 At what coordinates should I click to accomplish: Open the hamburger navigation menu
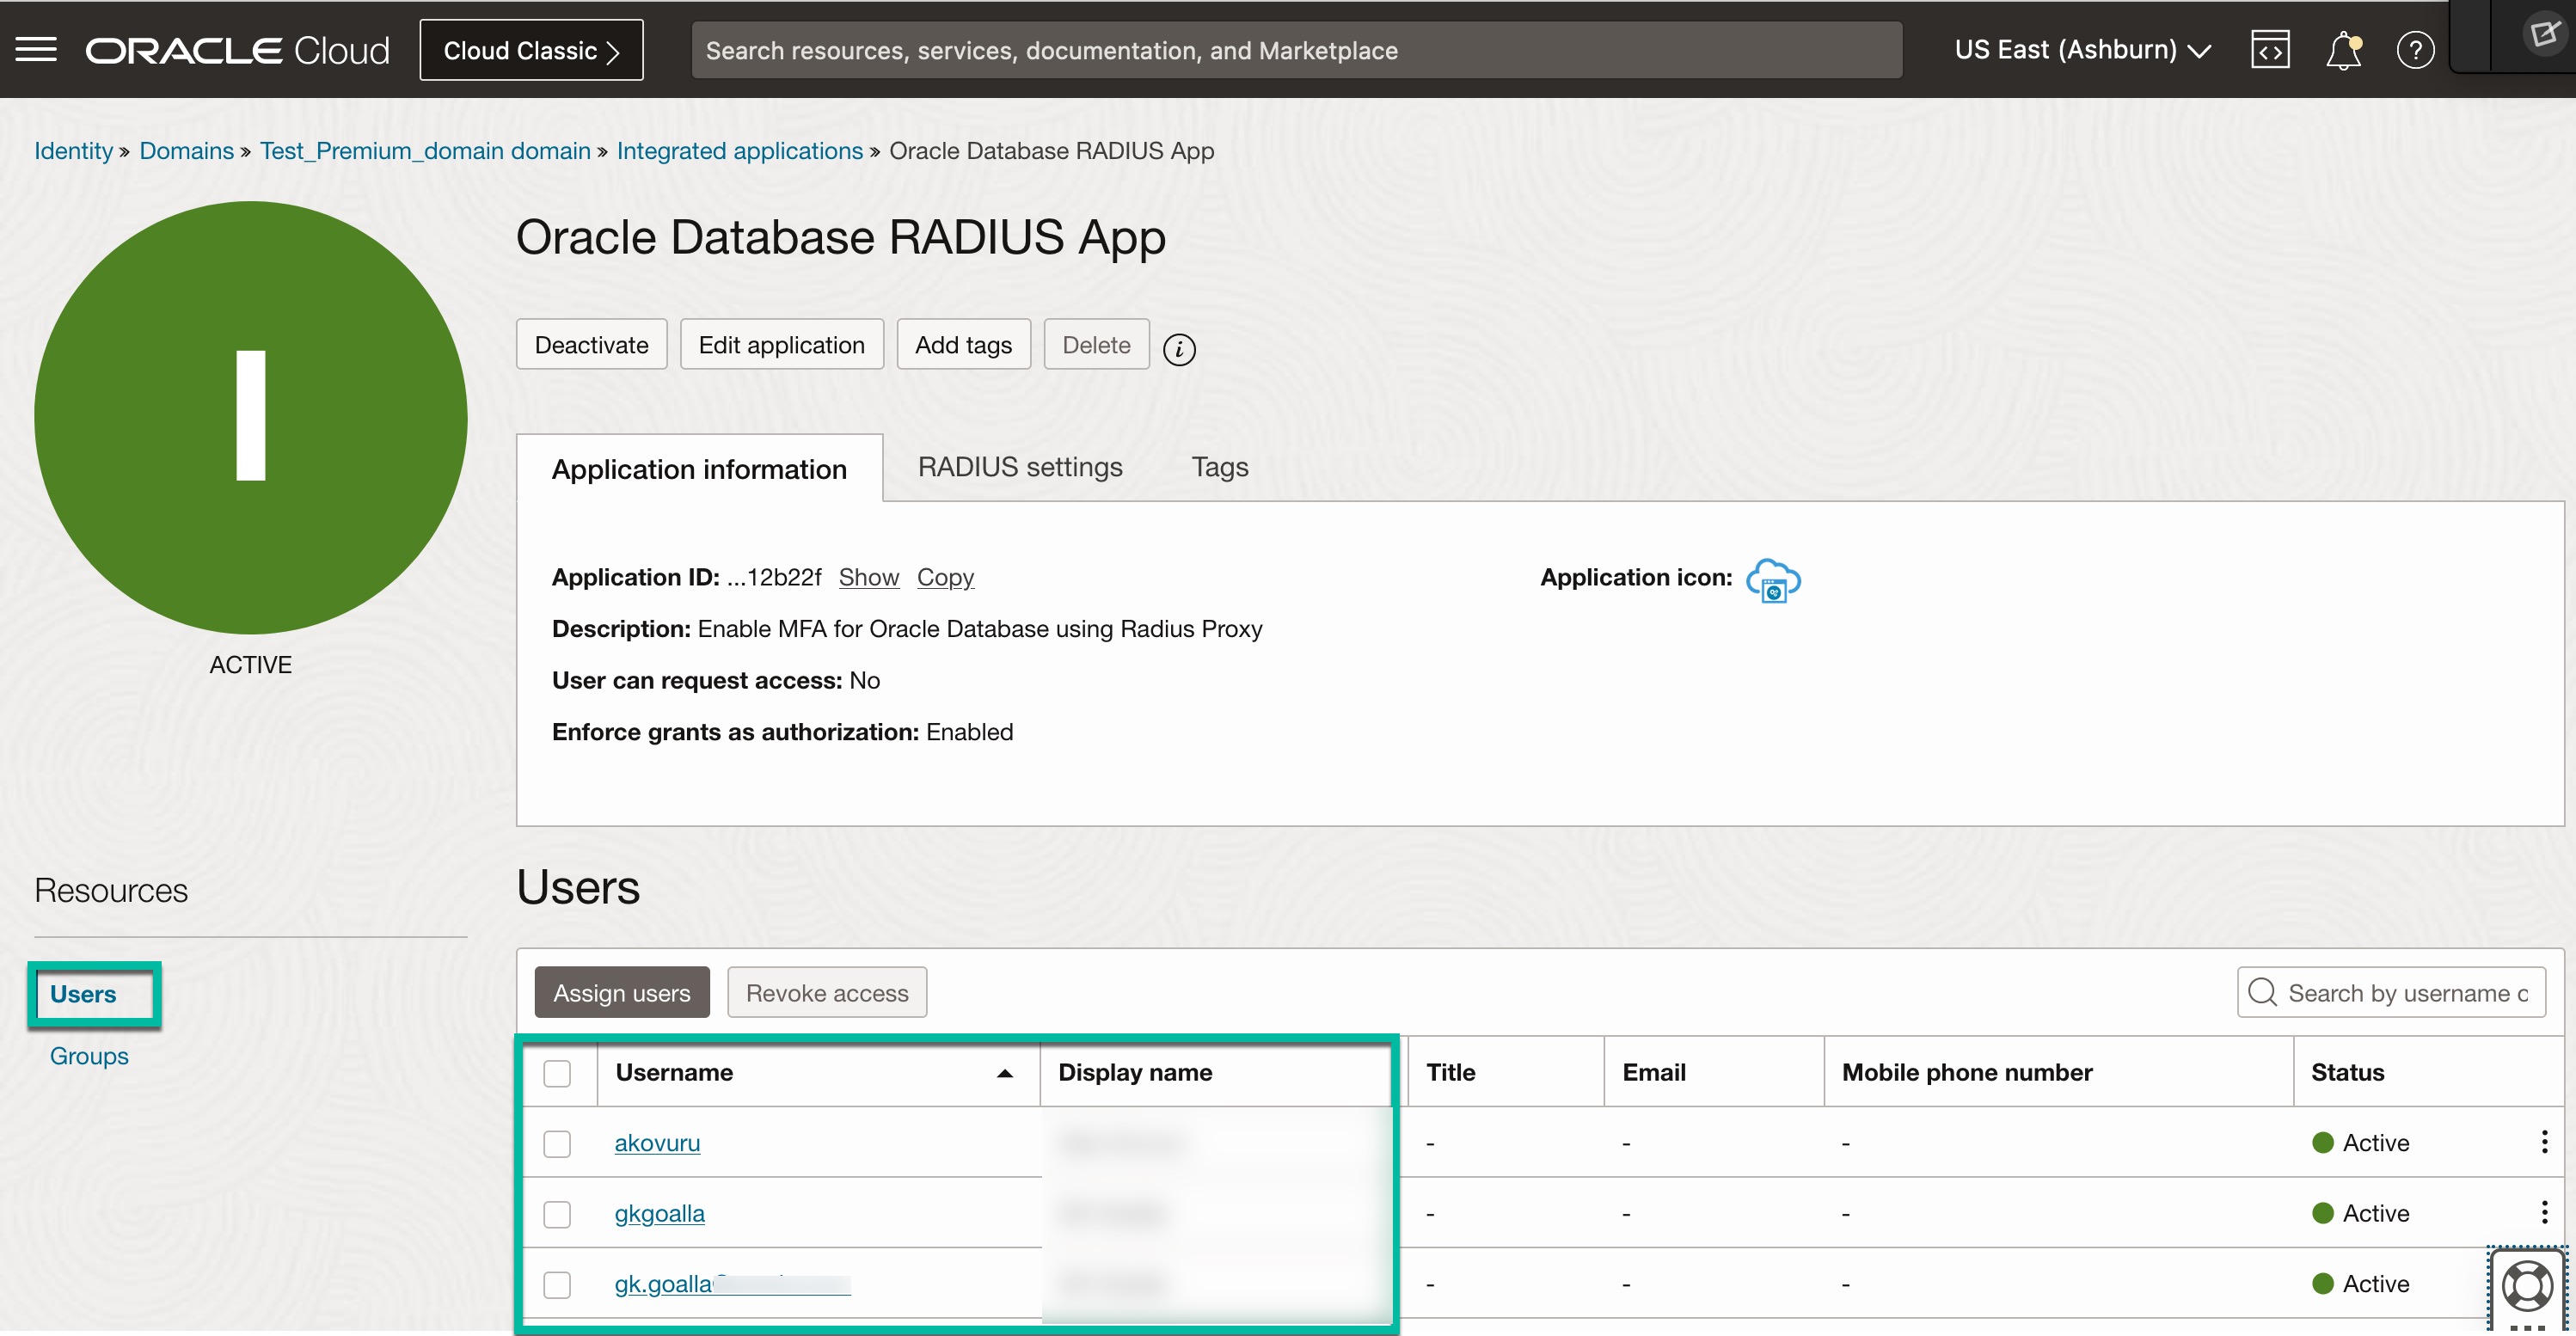pyautogui.click(x=36, y=50)
